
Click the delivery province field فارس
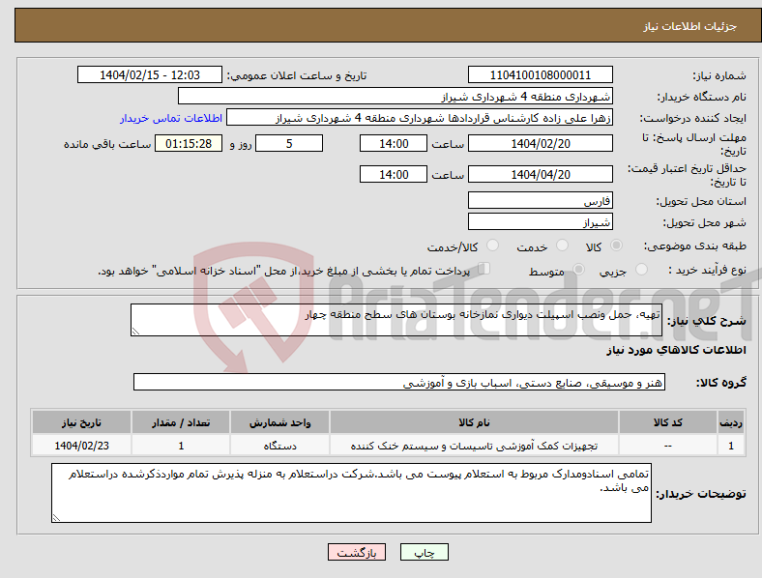(540, 201)
